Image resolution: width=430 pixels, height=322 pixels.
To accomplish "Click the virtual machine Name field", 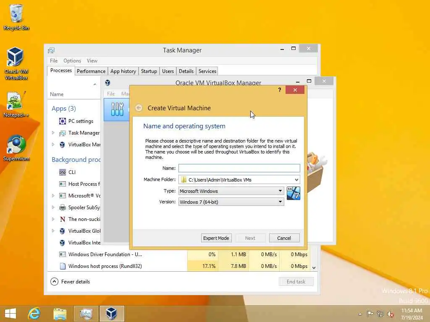I will (x=239, y=168).
